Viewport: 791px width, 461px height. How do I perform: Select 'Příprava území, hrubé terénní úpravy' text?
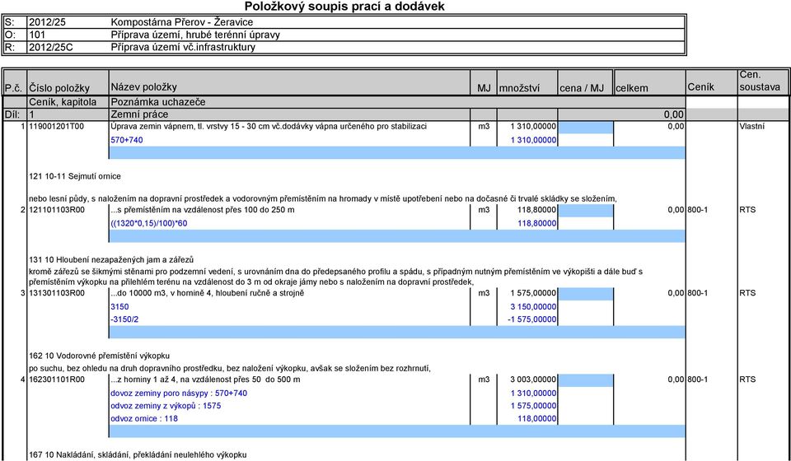pos(195,35)
